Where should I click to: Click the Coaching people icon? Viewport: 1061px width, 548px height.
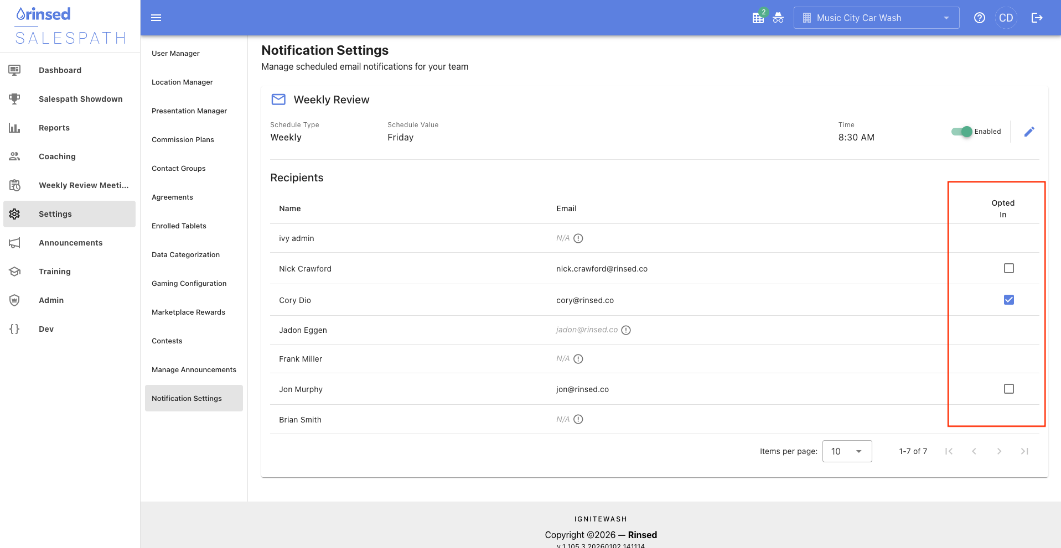click(x=14, y=156)
